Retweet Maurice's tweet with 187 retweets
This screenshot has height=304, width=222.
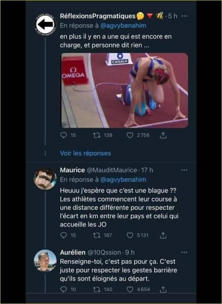[97, 235]
